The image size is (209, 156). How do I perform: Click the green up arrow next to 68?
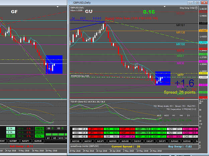click(63, 129)
